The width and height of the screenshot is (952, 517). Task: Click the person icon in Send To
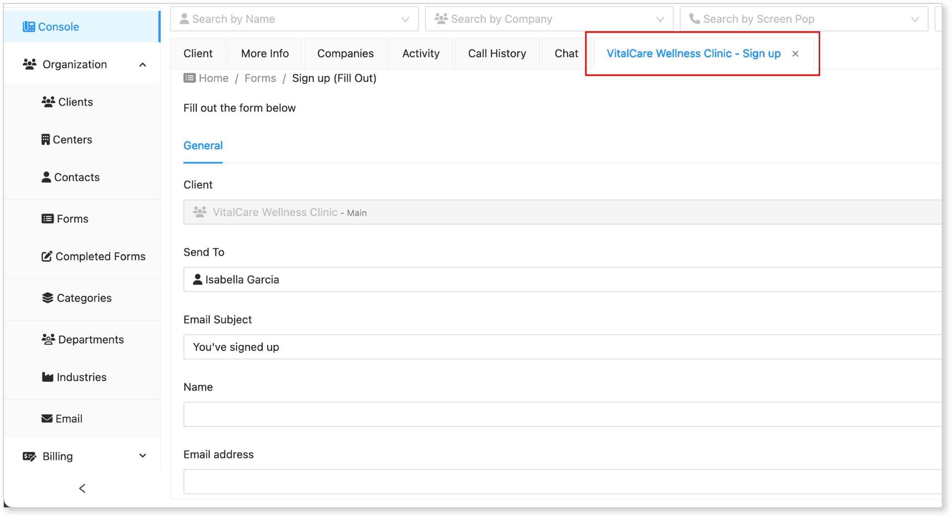198,280
